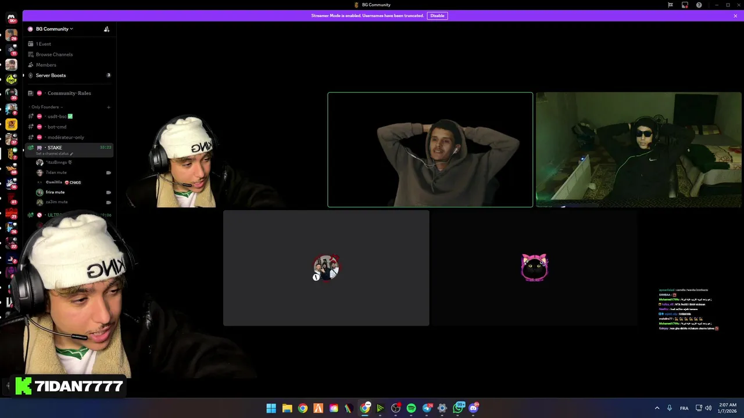Open server icon with badge 35
744x418 pixels.
click(x=11, y=95)
